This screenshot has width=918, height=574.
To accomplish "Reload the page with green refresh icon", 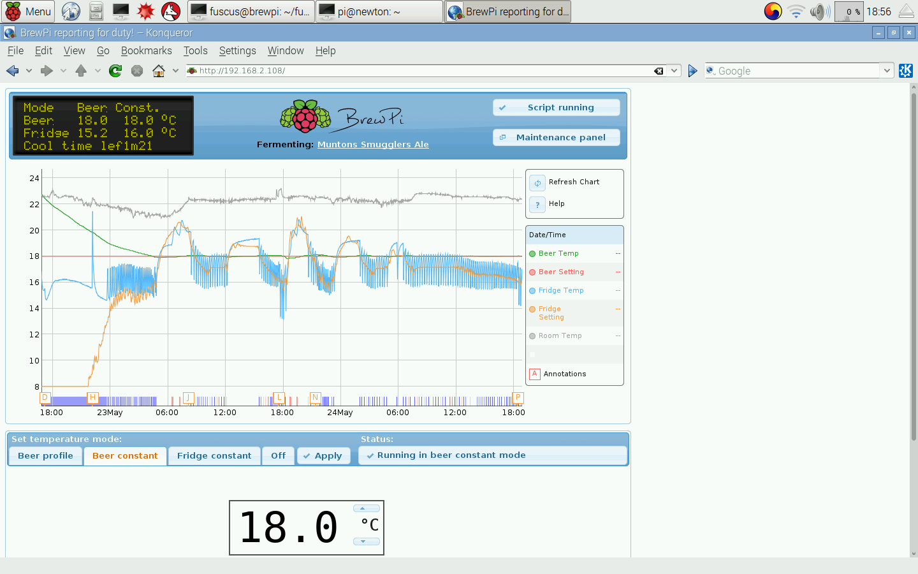I will tap(115, 71).
